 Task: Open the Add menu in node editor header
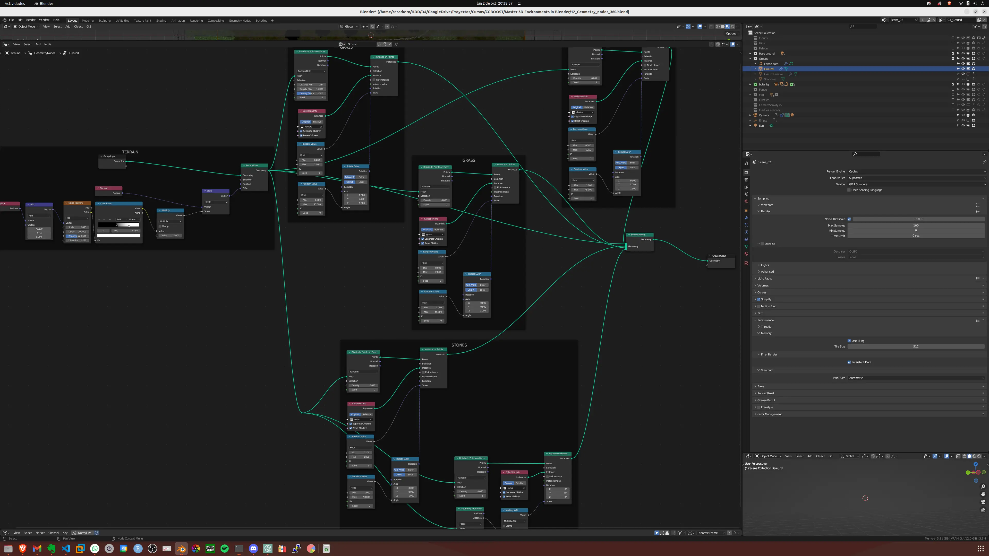pos(38,44)
